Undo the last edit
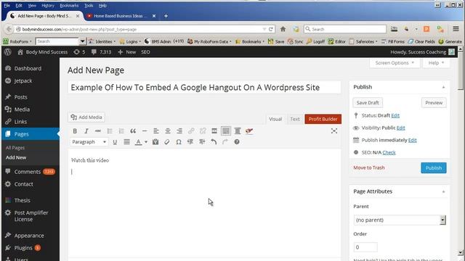 214,142
